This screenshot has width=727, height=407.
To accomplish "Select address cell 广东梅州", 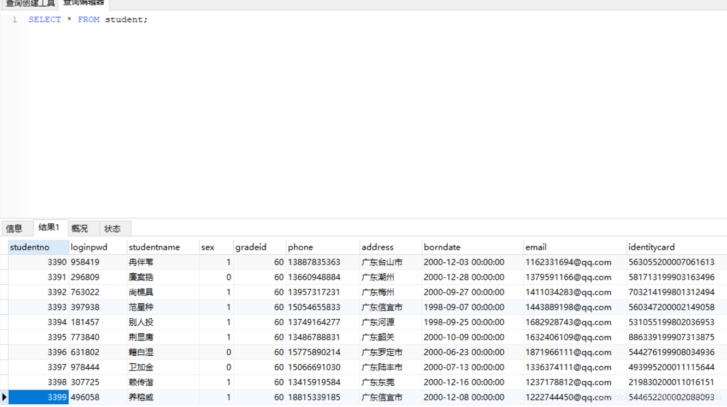I will 391,292.
